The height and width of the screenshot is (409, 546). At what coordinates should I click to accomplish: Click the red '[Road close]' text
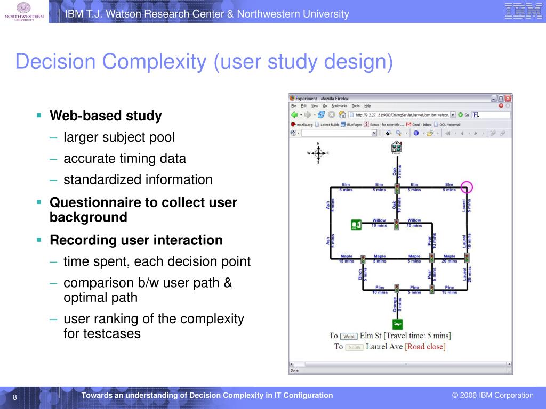pyautogui.click(x=425, y=347)
